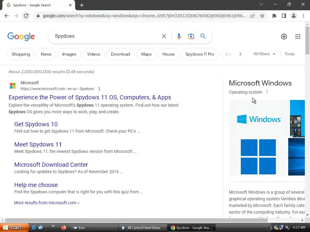Image resolution: width=310 pixels, height=232 pixels.
Task: Open the Extensions puzzle icon
Action: tap(274, 16)
